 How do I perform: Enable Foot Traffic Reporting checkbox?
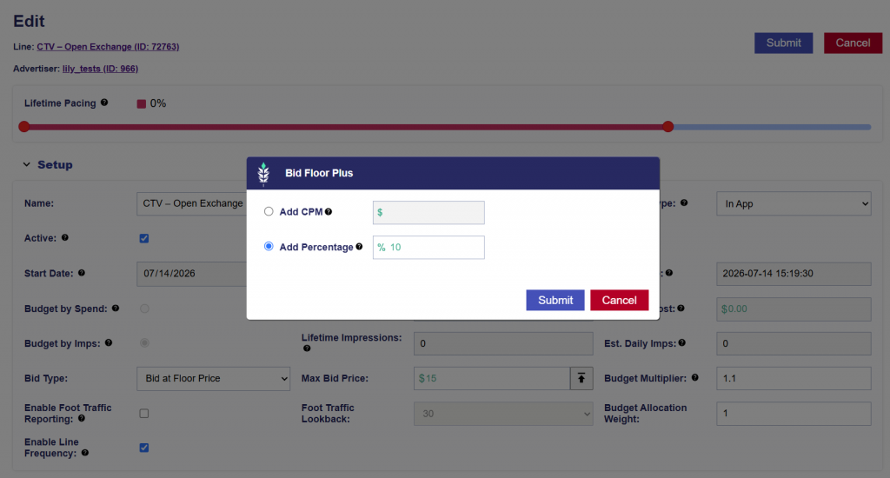144,414
